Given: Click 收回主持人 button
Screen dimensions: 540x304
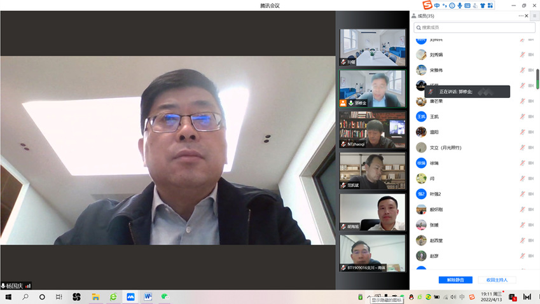Looking at the screenshot, I should 497,280.
